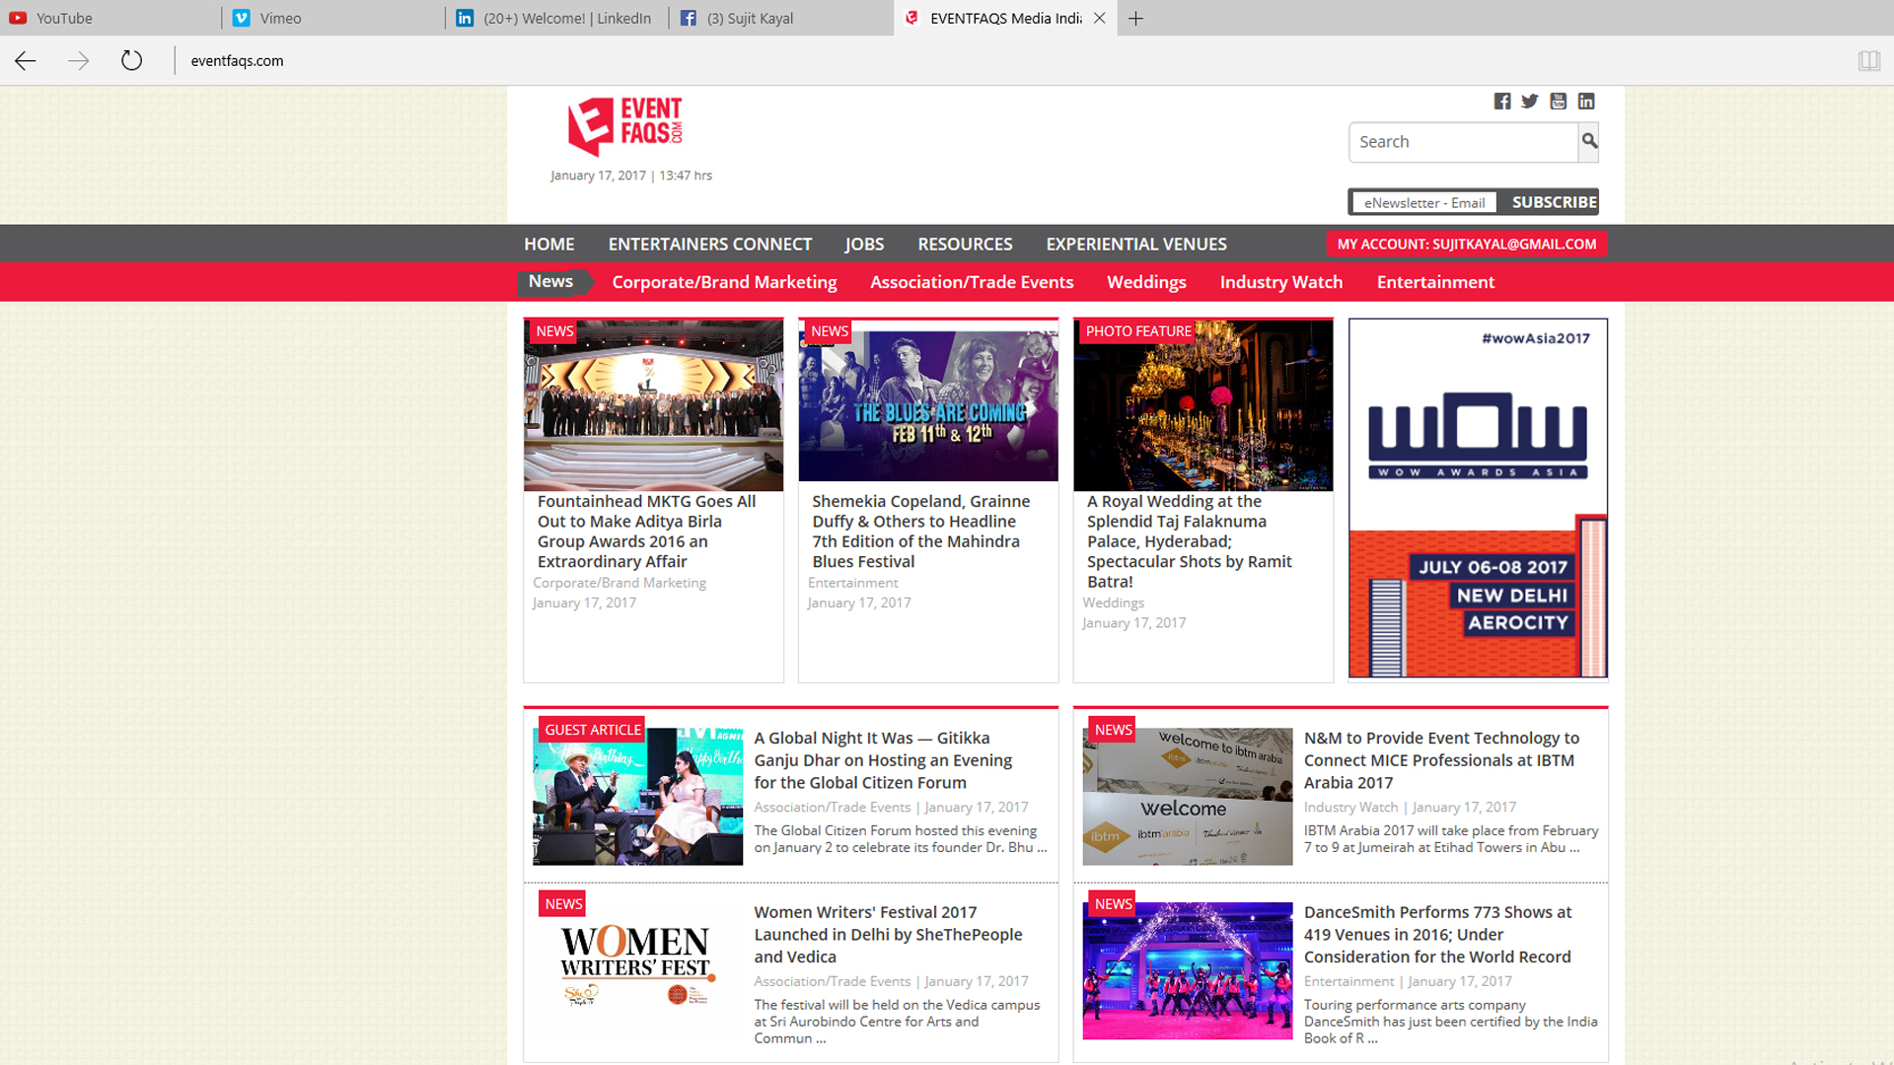This screenshot has height=1065, width=1894.
Task: Open EVENTFAQS Twitter profile icon
Action: 1530,102
